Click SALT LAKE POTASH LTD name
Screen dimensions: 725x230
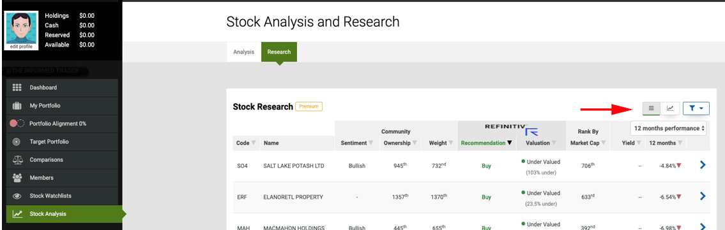294,166
